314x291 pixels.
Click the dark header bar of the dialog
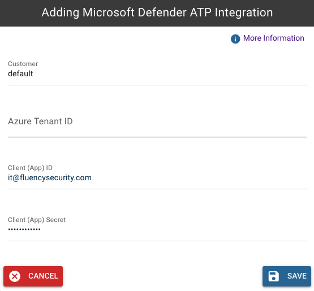[x=157, y=13]
